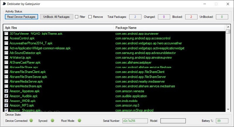Click the Read Device Packages button
234x127 pixels.
pos(21,17)
